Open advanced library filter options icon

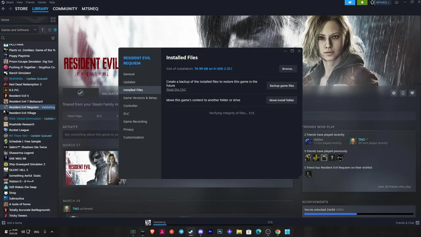click(53, 38)
